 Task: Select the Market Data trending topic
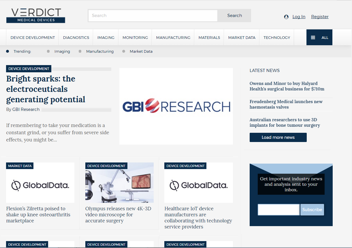(x=141, y=52)
